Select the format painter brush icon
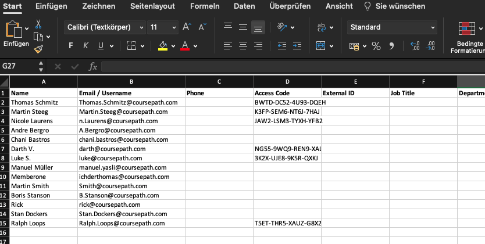 (x=38, y=49)
